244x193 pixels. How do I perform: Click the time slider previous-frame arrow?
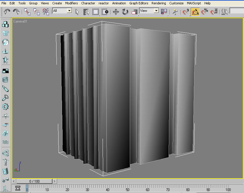(14, 181)
